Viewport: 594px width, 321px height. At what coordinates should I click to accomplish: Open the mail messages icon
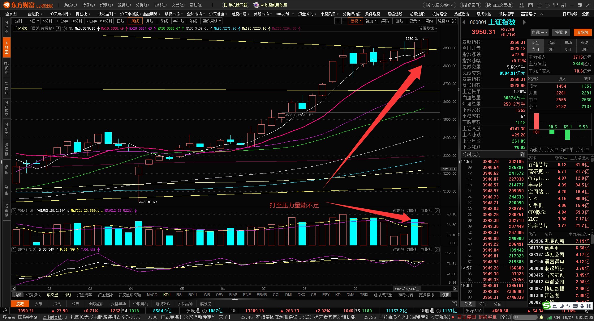tap(531, 5)
